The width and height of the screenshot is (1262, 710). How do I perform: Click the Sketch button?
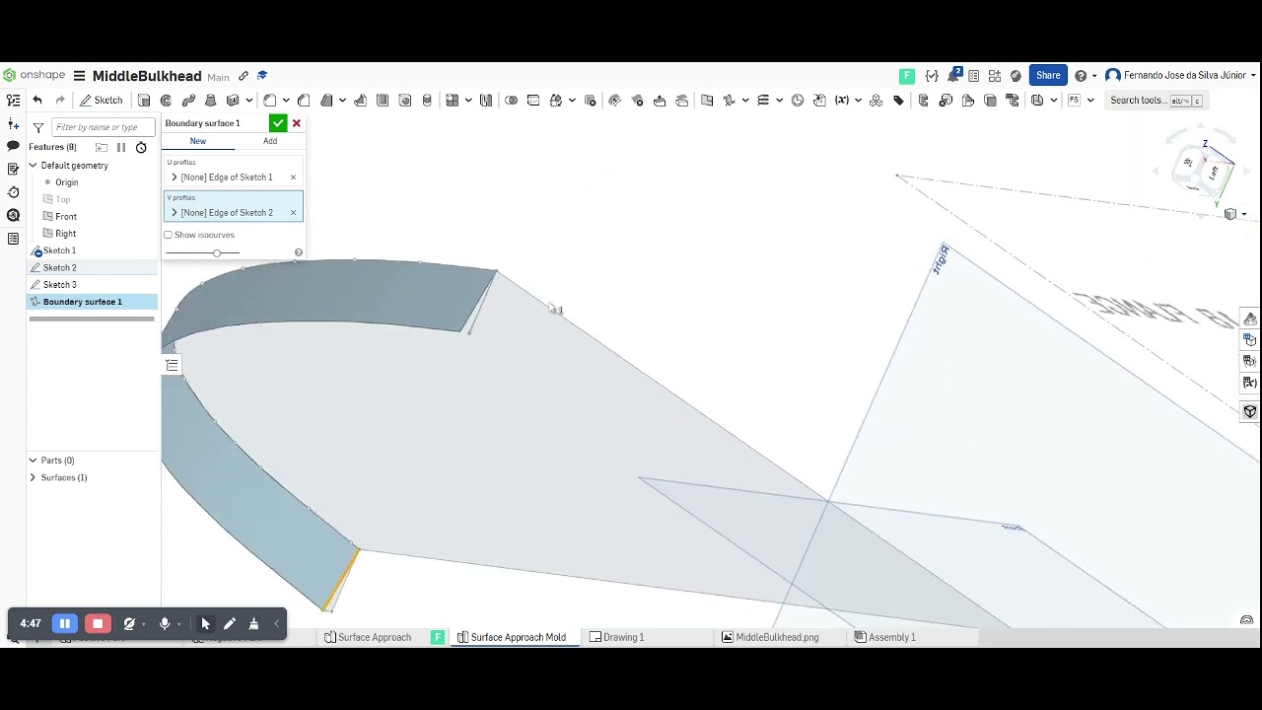point(102,101)
